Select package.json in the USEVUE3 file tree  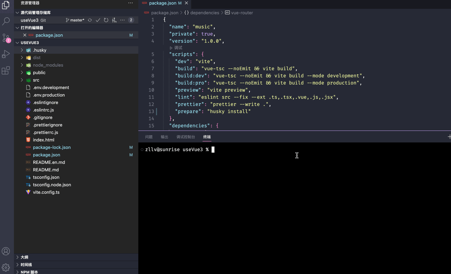click(x=76, y=155)
